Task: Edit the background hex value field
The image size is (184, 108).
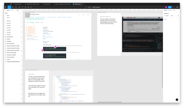Action: (167, 16)
